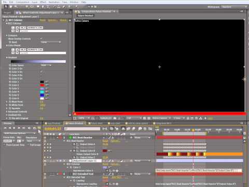The image size is (249, 187).
Task: Step to the next frame in Preview
Action: (19, 128)
